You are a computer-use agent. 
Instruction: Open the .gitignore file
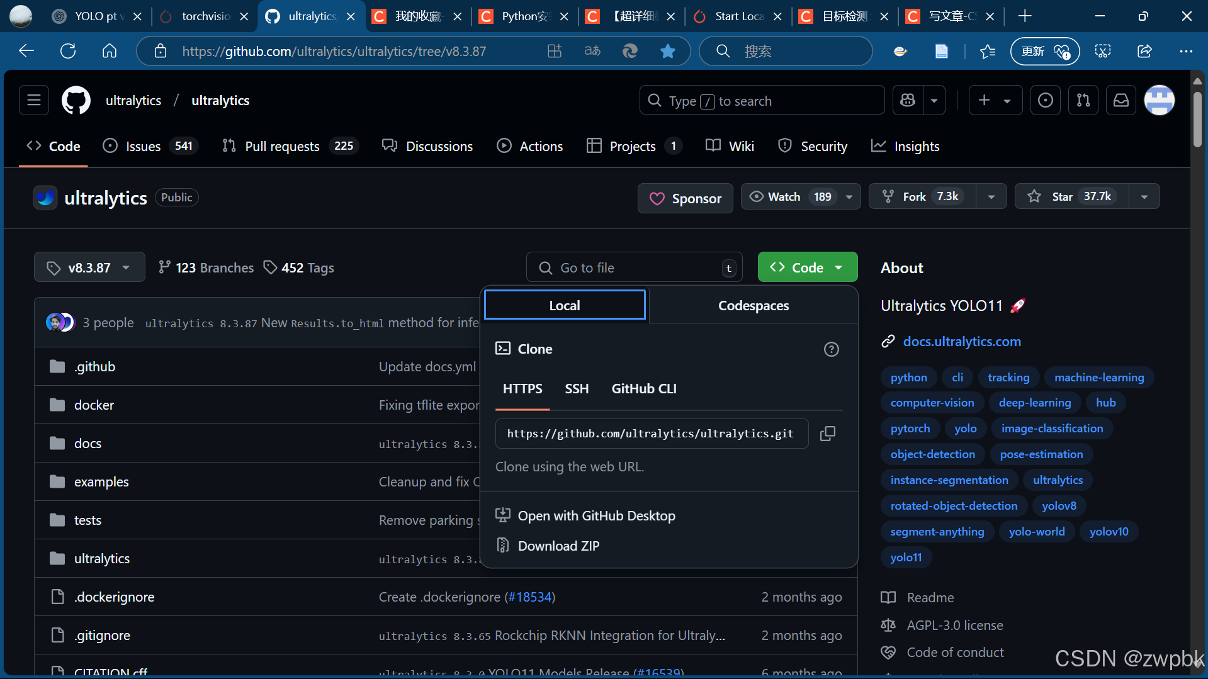pos(102,635)
